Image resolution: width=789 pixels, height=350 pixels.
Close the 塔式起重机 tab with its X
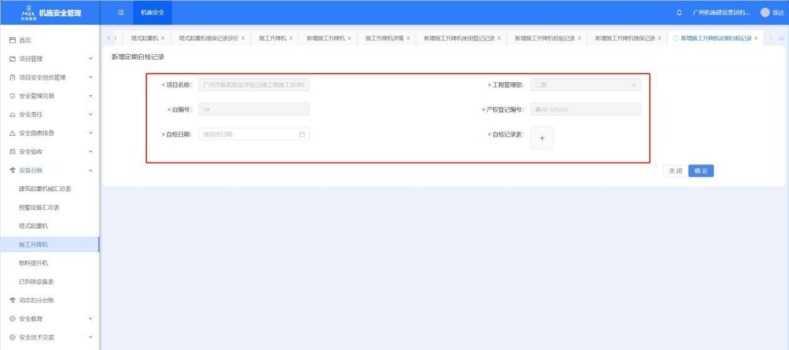point(163,39)
